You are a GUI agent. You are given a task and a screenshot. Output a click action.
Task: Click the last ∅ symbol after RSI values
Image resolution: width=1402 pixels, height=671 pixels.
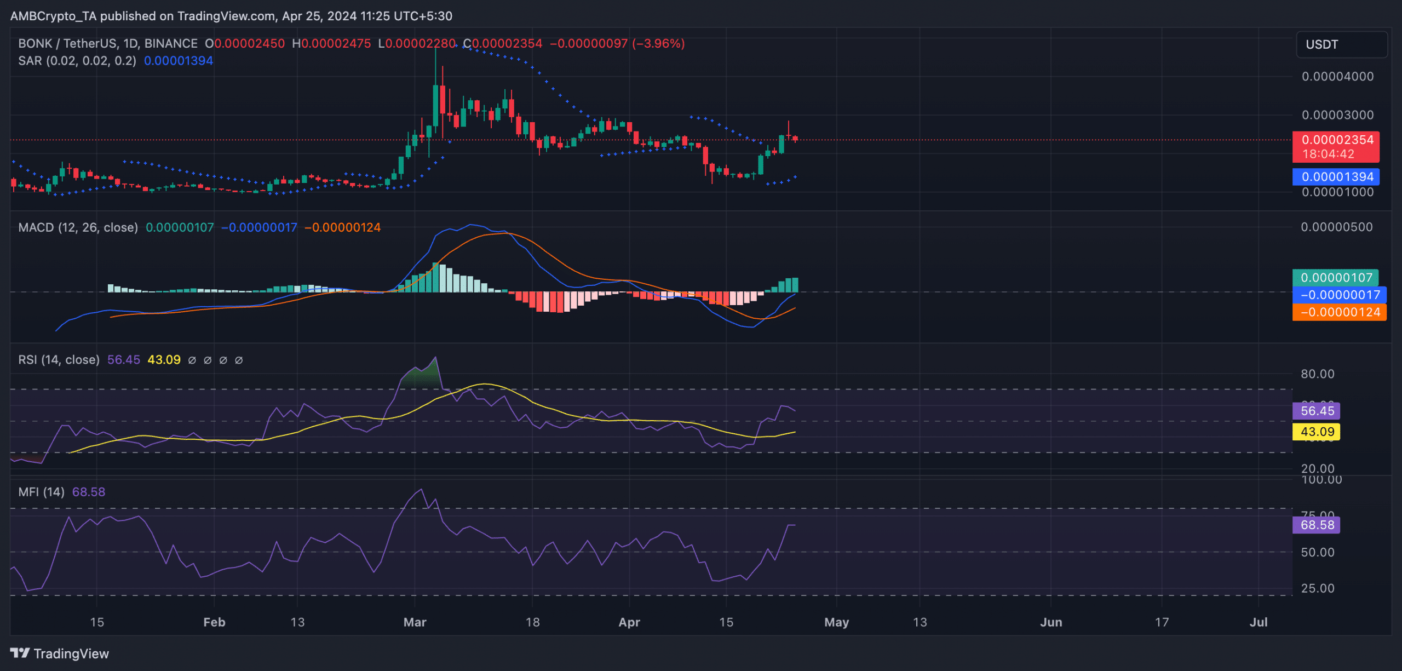click(x=239, y=360)
